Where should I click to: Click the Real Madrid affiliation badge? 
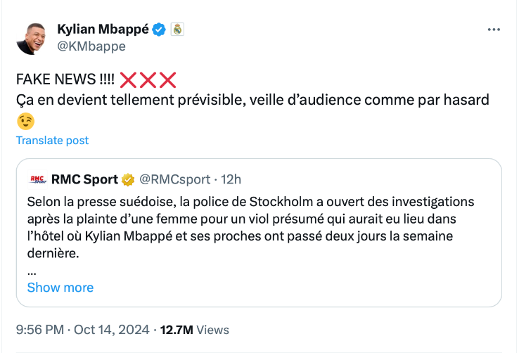point(177,30)
